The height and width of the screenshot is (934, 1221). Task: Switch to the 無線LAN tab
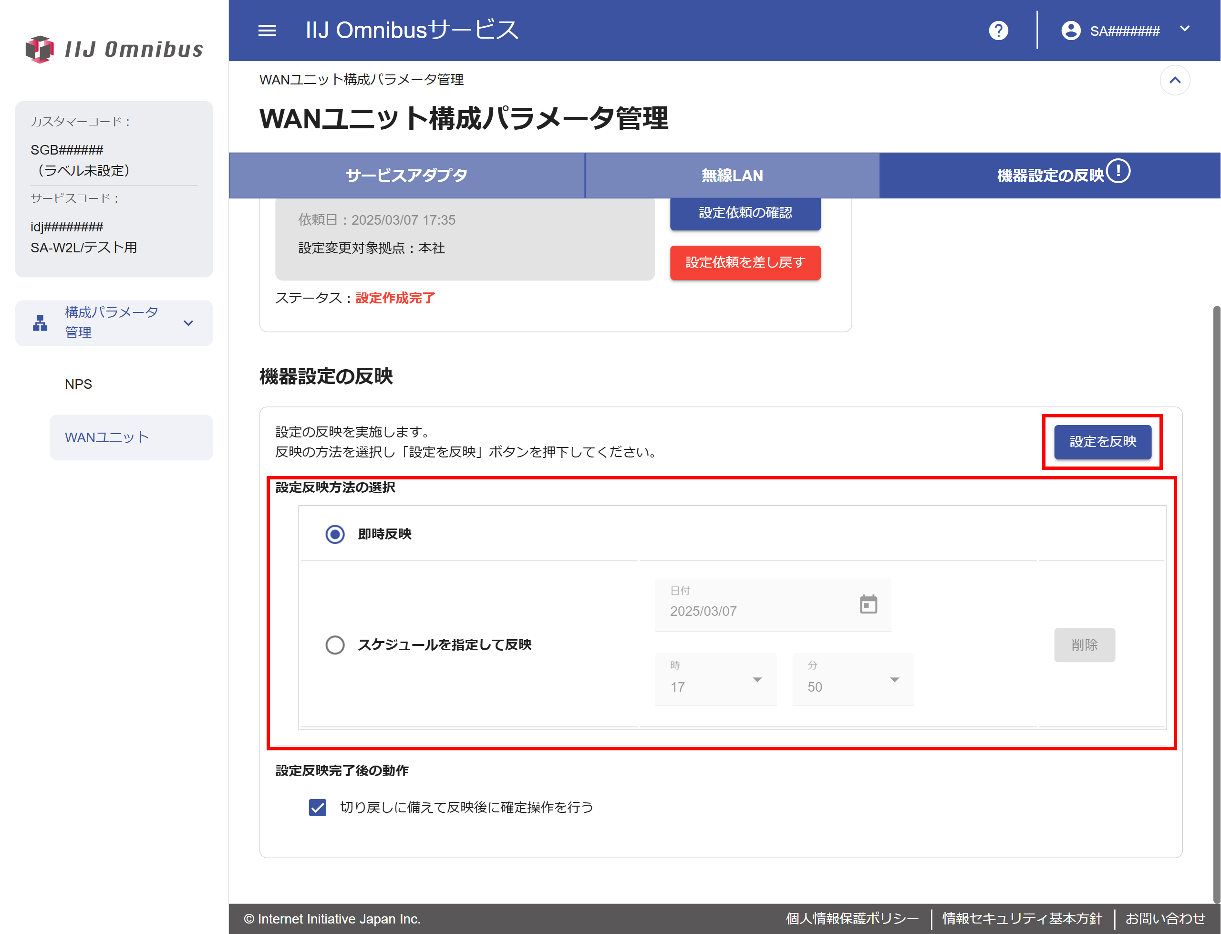coord(732,176)
